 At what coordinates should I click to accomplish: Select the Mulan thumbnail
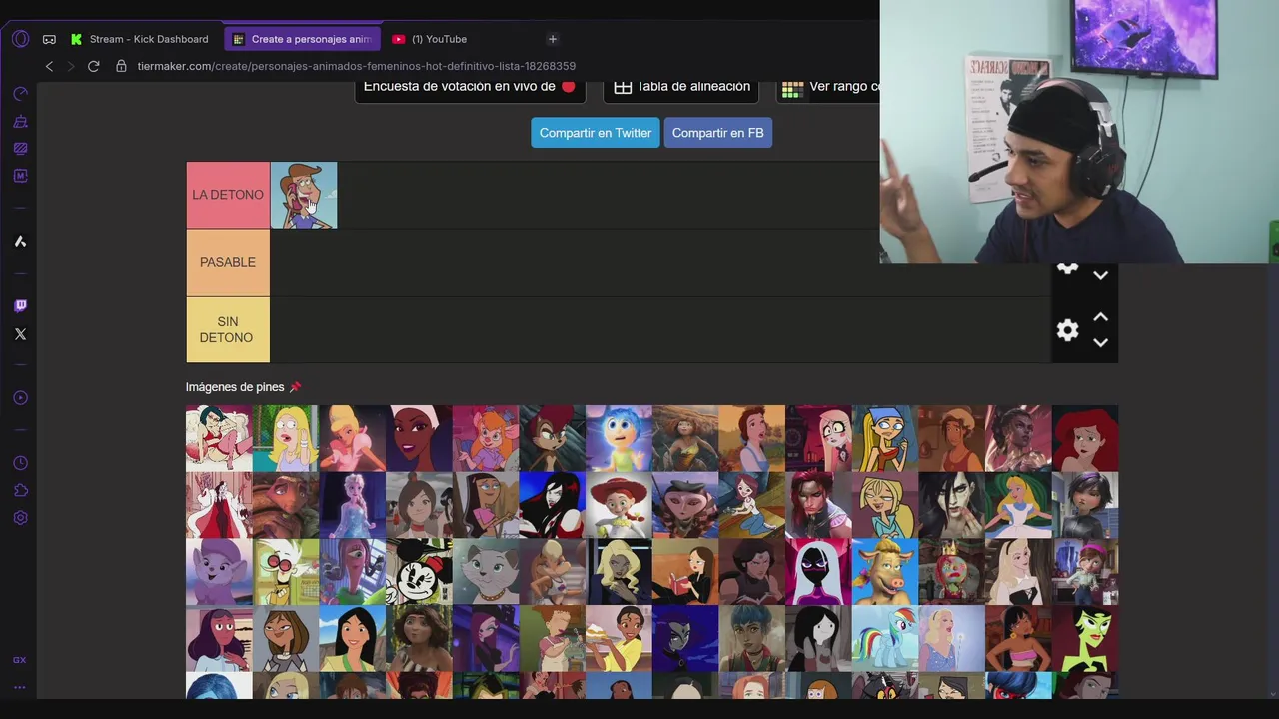click(352, 639)
